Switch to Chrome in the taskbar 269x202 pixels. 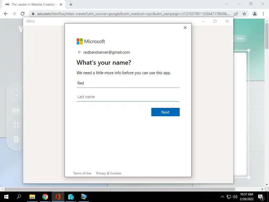(45, 197)
